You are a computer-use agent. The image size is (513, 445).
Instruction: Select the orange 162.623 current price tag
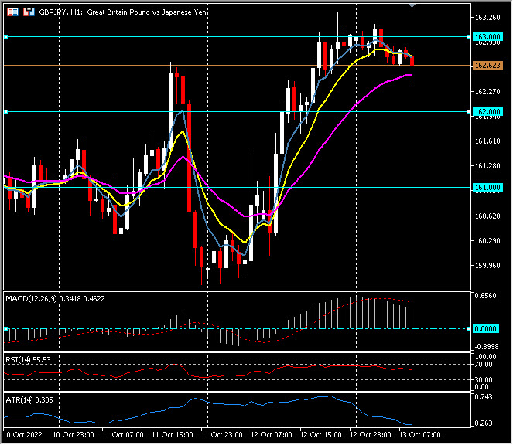pos(487,66)
